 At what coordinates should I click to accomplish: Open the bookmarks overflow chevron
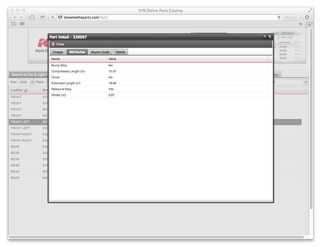[301, 24]
